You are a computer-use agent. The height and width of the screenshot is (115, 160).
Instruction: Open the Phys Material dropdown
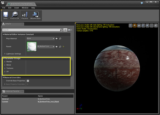[x=40, y=39]
